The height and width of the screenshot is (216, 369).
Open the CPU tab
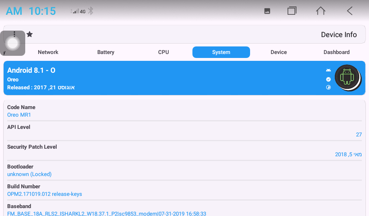163,52
